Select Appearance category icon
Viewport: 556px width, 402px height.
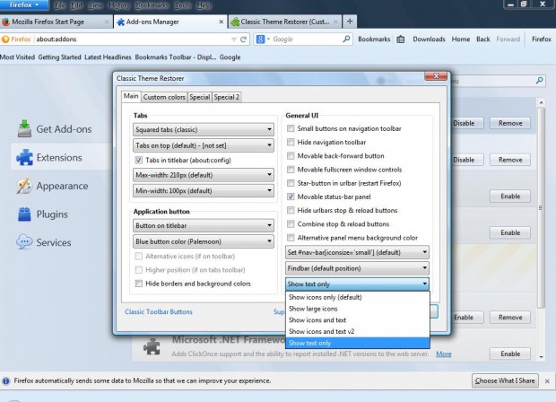pyautogui.click(x=24, y=186)
